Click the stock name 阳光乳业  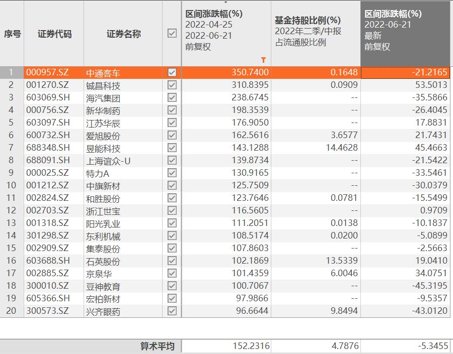pos(103,223)
